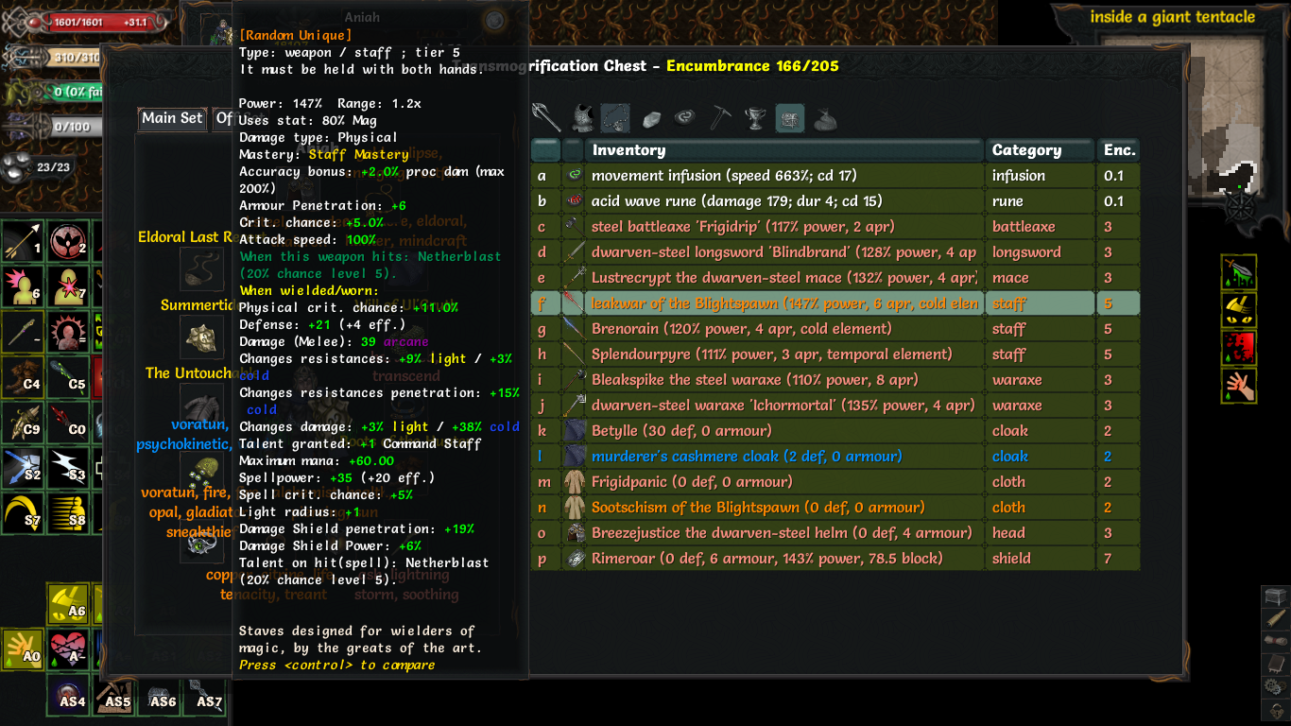Screen dimensions: 1291x726
Task: Filter inventory by trophy chalice icon
Action: pyautogui.click(x=755, y=117)
